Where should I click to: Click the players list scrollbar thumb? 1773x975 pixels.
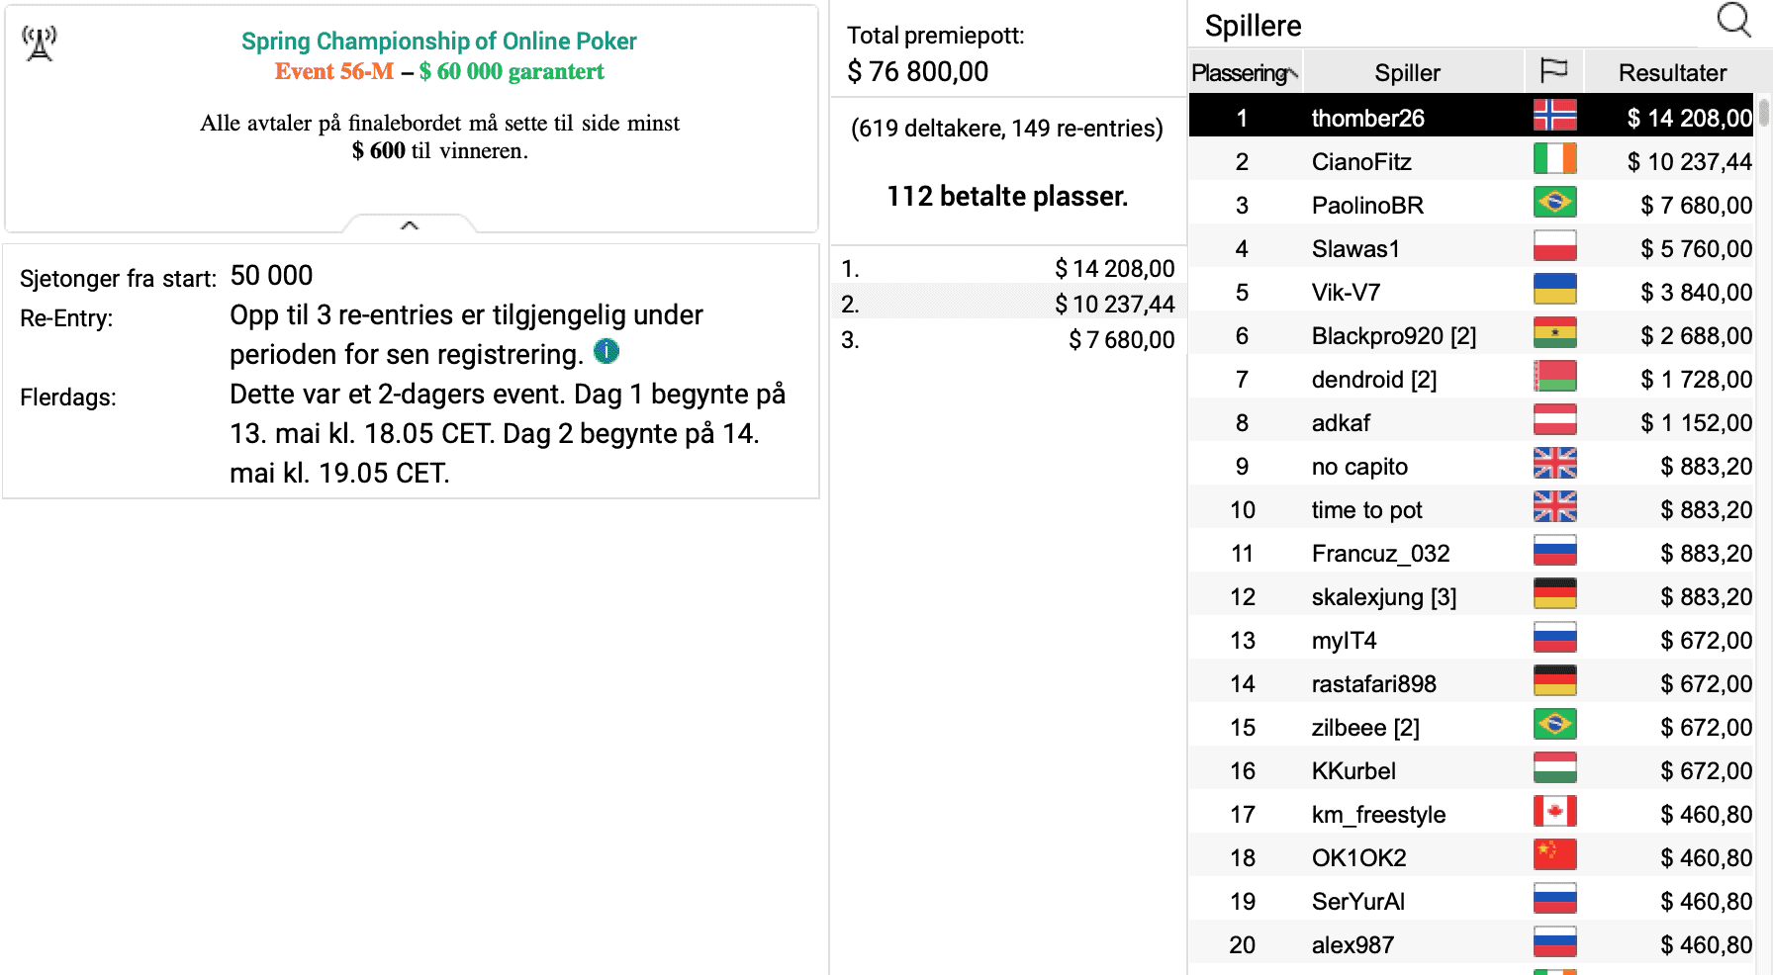pos(1763,112)
